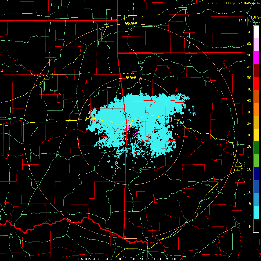
Task: Click the legend value 14
Action: pyautogui.click(x=249, y=181)
